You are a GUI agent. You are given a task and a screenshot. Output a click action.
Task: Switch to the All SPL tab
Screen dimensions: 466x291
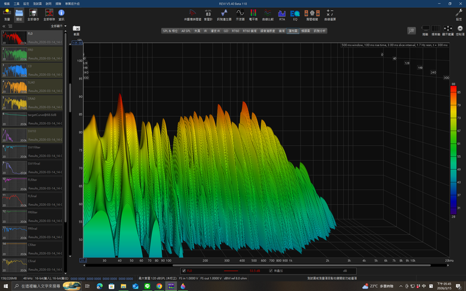pyautogui.click(x=187, y=30)
